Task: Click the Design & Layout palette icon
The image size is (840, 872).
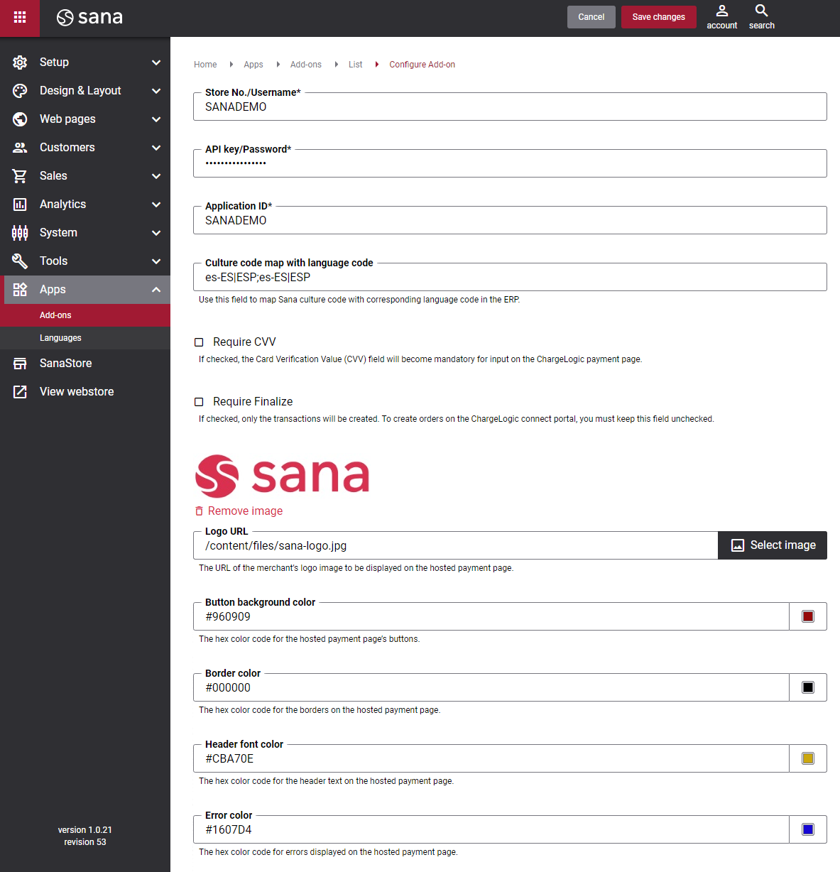Action: [20, 91]
